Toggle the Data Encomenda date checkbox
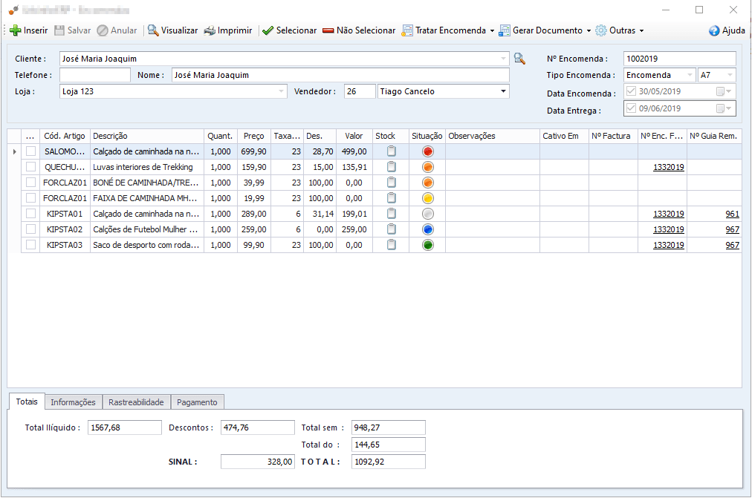The image size is (752, 498). (632, 91)
